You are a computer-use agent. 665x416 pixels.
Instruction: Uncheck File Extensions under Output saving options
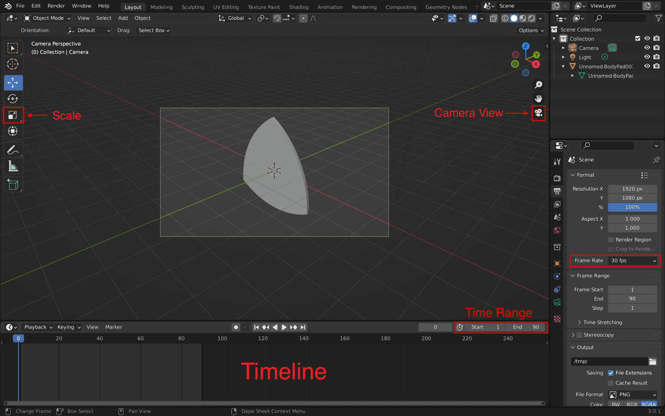(611, 373)
